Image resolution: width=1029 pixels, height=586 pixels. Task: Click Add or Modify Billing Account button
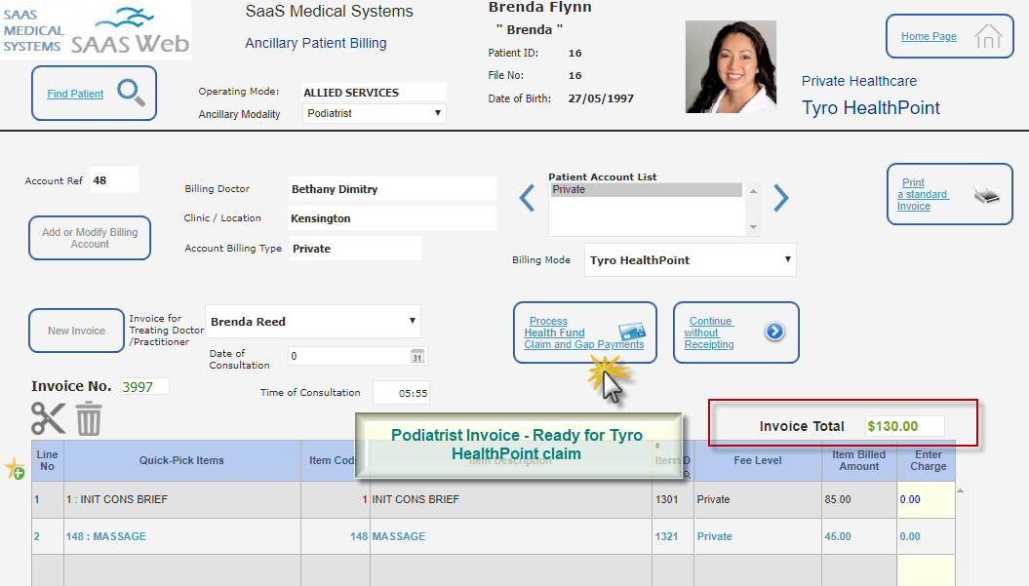tap(90, 238)
